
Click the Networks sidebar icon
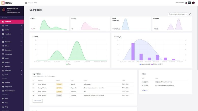click(x=3, y=42)
